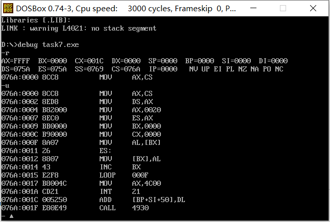Click the AX=FFFF register value

click(x=15, y=61)
